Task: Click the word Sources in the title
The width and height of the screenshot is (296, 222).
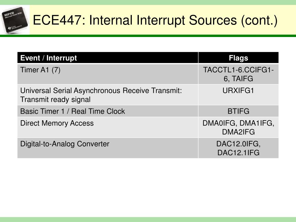Action: [x=213, y=20]
